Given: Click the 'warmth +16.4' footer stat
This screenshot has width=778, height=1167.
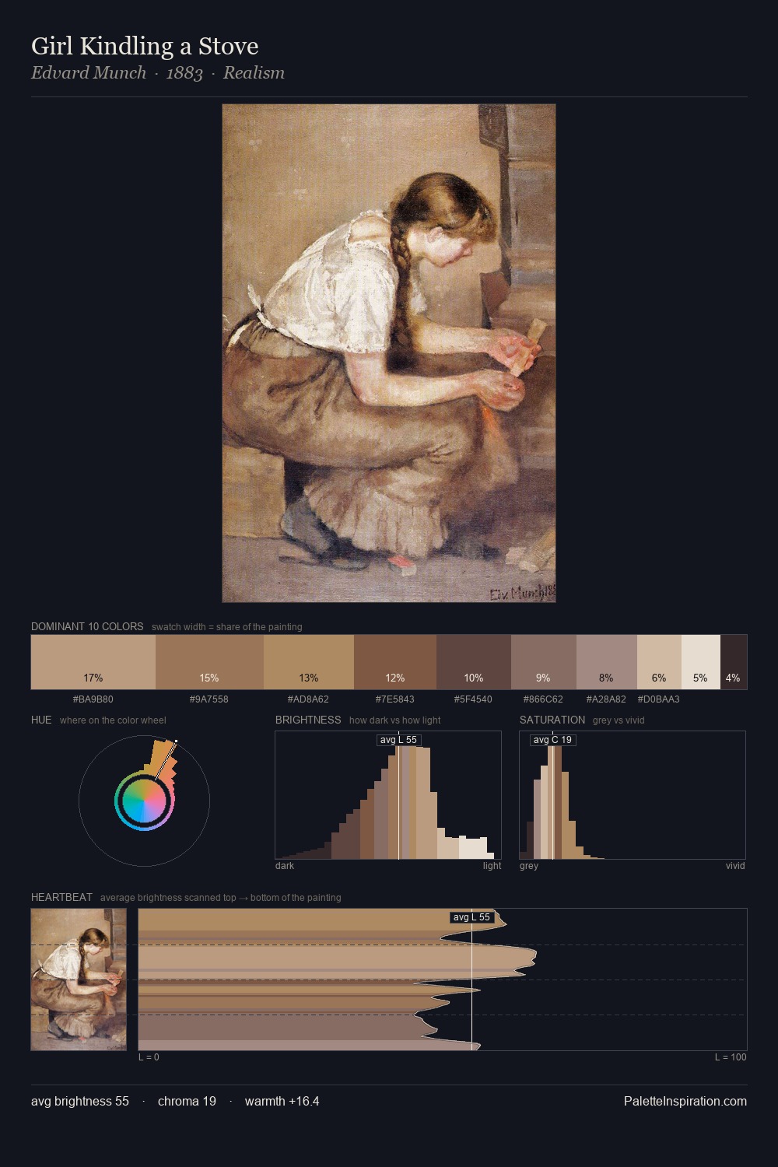Looking at the screenshot, I should [x=282, y=1101].
